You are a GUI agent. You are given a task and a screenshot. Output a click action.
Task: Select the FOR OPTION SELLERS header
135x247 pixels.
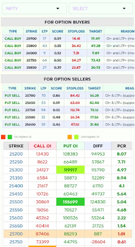point(67,79)
